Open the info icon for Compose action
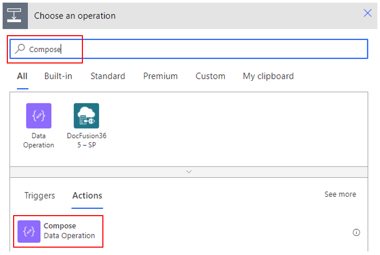380x255 pixels. point(356,232)
